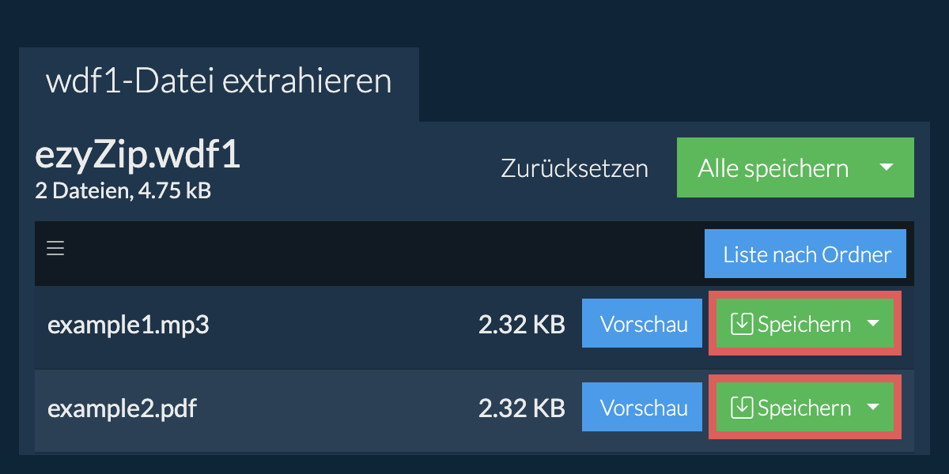Click the download icon beside example2.pdf

click(x=741, y=408)
